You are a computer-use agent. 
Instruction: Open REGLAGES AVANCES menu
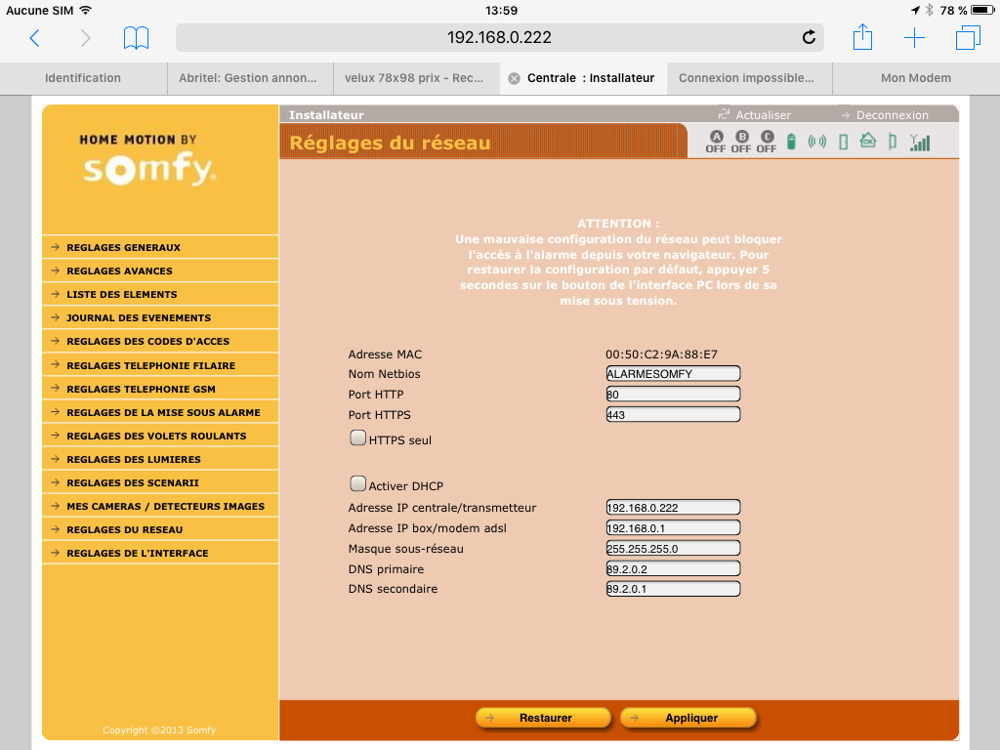(x=160, y=271)
